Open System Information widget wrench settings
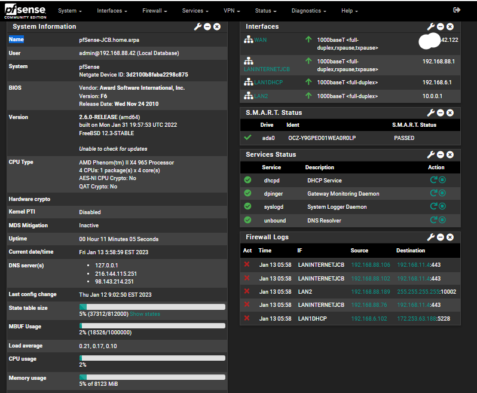This screenshot has height=393, width=477. pos(198,27)
